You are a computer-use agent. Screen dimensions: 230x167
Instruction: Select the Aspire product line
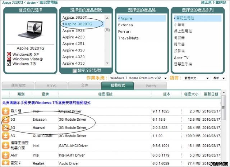[142, 18]
